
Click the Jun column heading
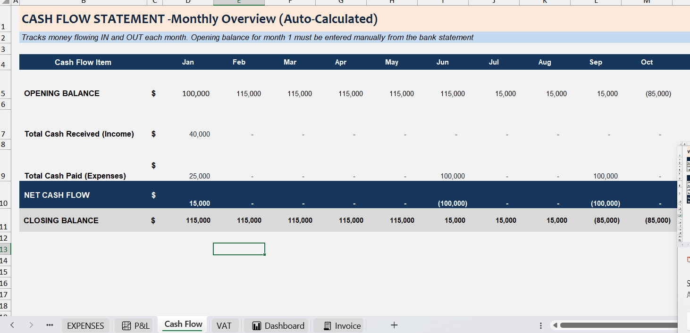[443, 62]
